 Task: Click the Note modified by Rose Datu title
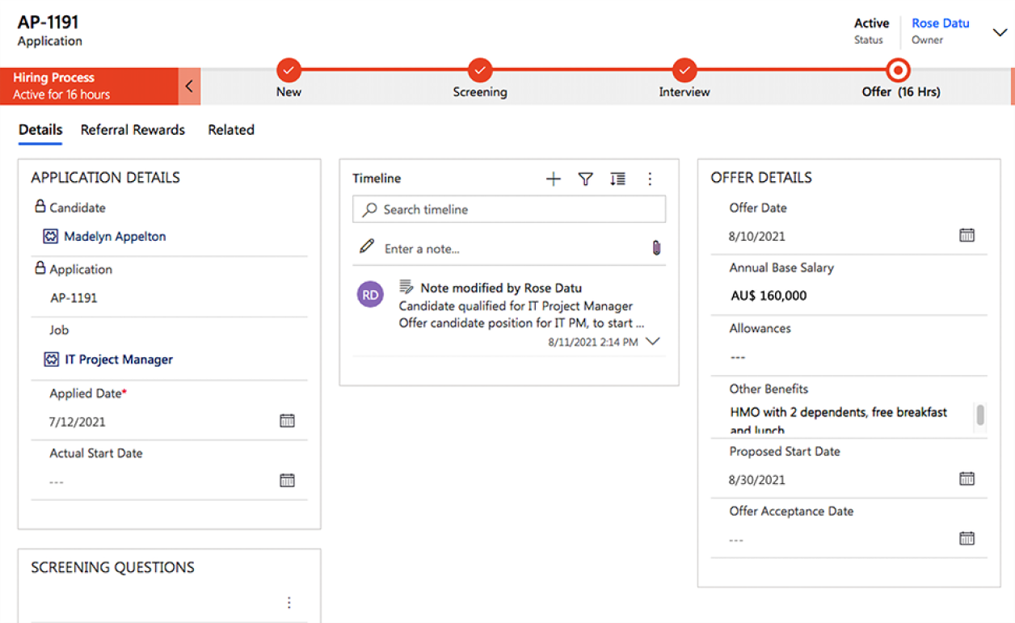[501, 288]
